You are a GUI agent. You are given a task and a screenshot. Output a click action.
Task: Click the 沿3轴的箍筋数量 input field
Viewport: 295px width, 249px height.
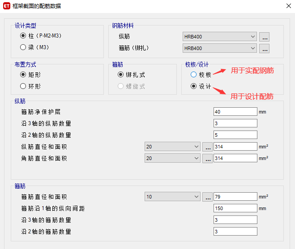click(x=235, y=220)
